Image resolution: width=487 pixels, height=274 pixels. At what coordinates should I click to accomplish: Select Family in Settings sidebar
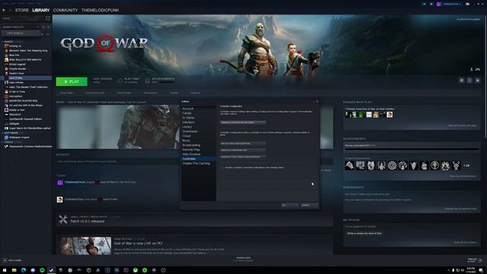click(186, 113)
